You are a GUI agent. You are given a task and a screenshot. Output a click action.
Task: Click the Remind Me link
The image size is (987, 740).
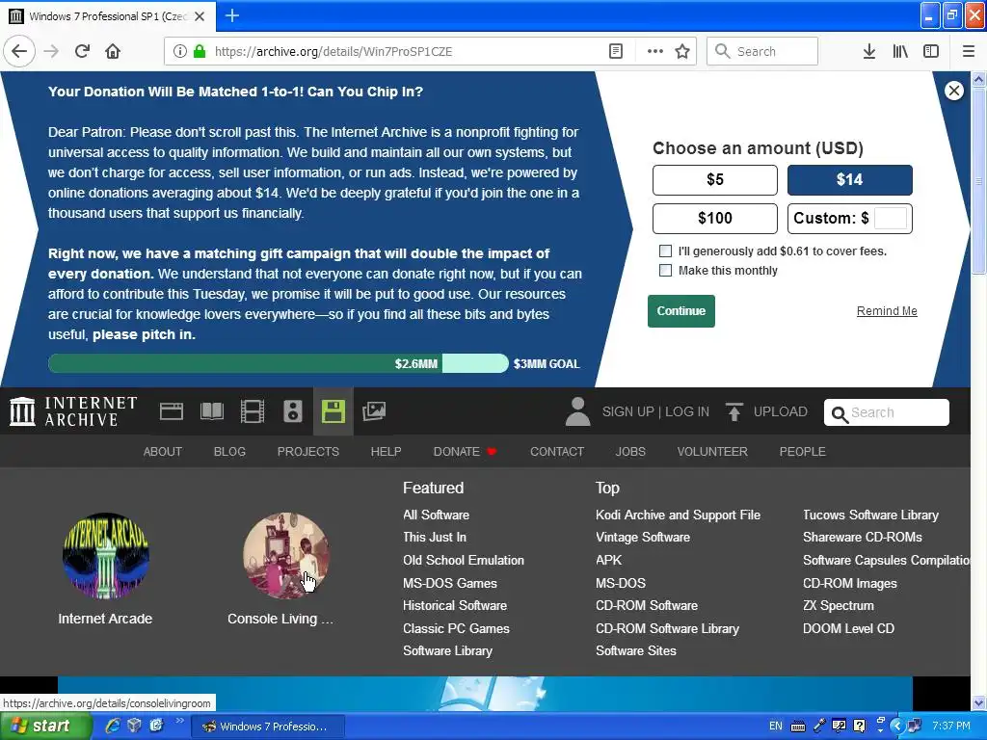887,311
